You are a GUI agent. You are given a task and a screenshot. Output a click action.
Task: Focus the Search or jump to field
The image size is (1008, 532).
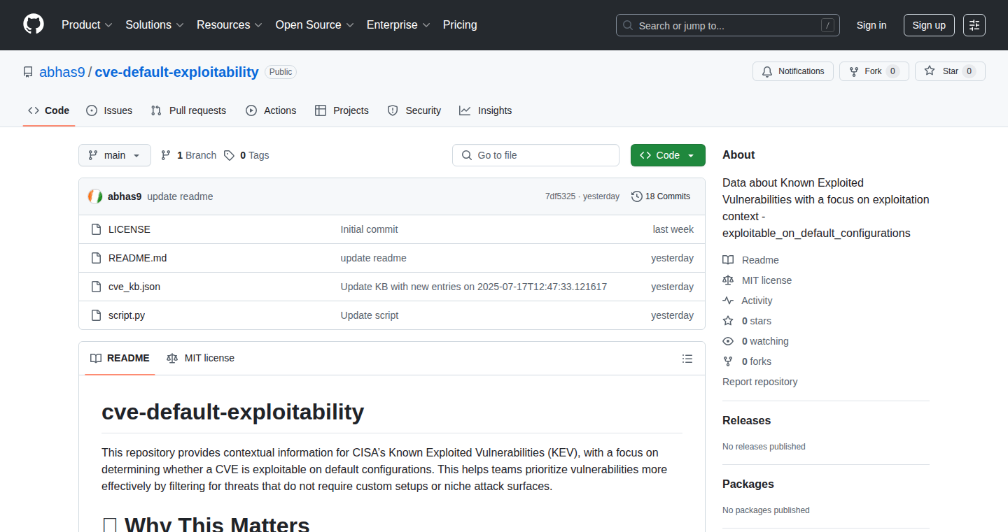click(x=728, y=25)
